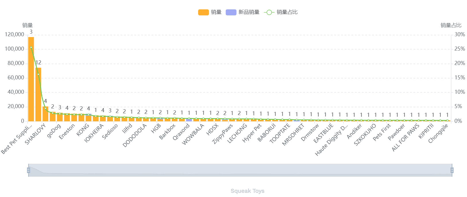
Task: Click the Hyper Pet axis label
Action: click(x=252, y=133)
